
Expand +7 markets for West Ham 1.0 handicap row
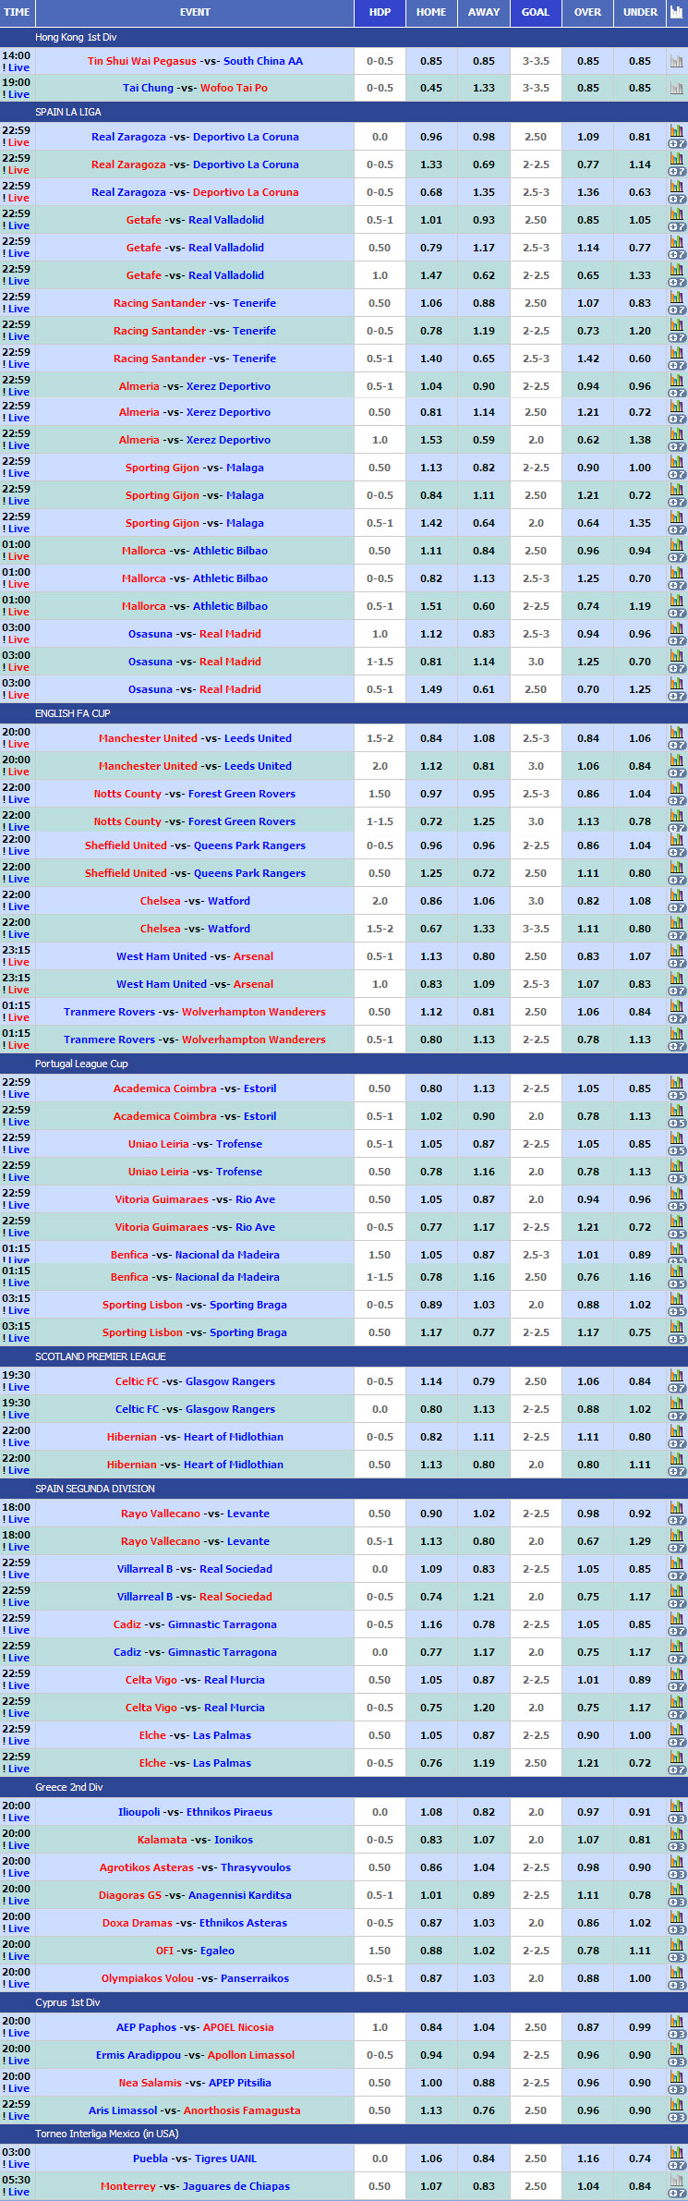click(676, 991)
